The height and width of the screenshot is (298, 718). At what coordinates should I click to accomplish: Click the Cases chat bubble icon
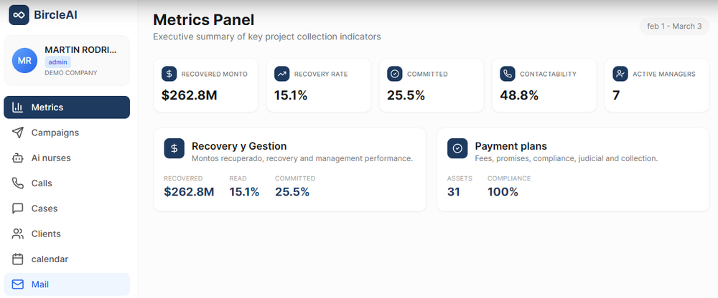[18, 208]
